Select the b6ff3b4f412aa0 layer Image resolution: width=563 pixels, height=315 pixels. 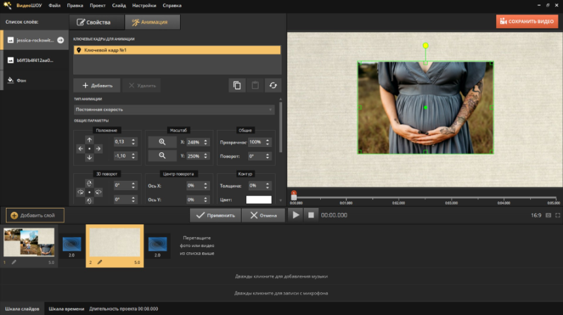(35, 60)
